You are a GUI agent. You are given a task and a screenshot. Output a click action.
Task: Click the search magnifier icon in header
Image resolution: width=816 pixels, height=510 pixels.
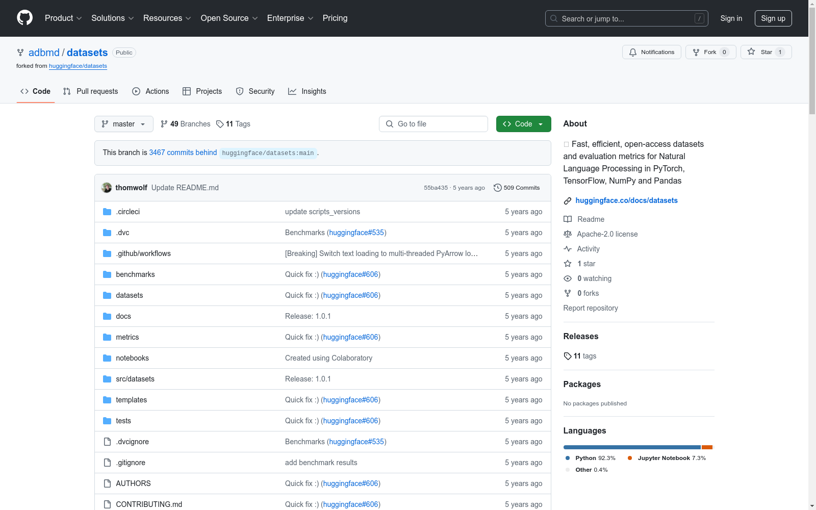coord(554,18)
